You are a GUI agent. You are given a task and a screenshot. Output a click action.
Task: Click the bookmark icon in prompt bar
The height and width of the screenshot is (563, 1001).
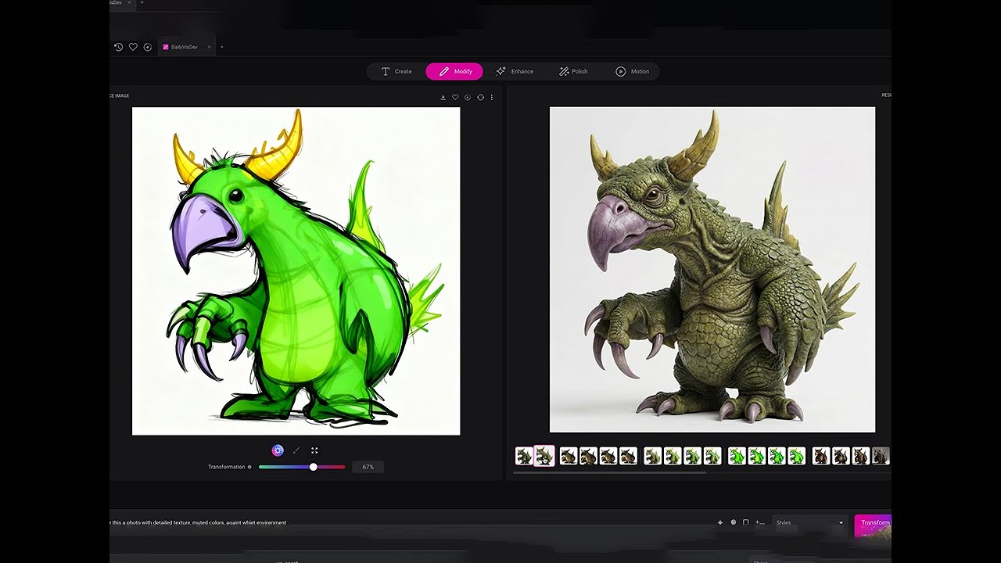[x=745, y=522]
